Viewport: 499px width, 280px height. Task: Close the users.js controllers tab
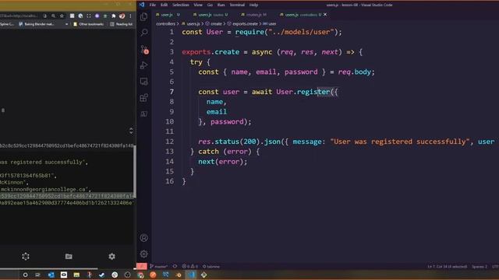coord(325,15)
